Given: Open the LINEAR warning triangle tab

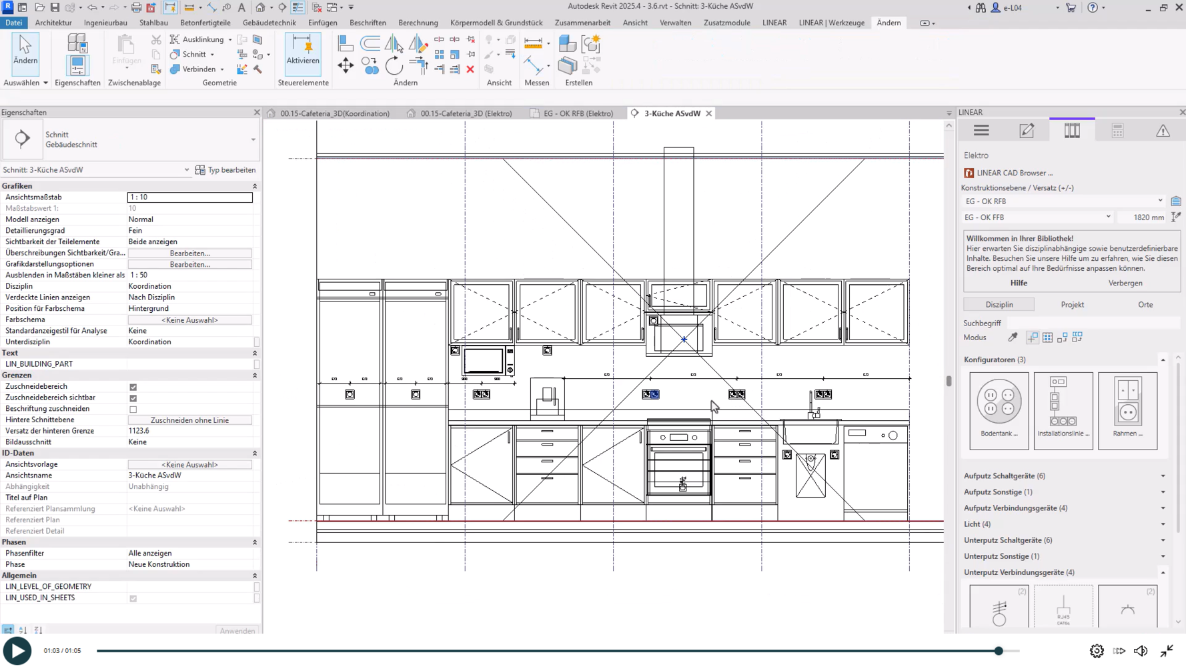Looking at the screenshot, I should click(1163, 131).
